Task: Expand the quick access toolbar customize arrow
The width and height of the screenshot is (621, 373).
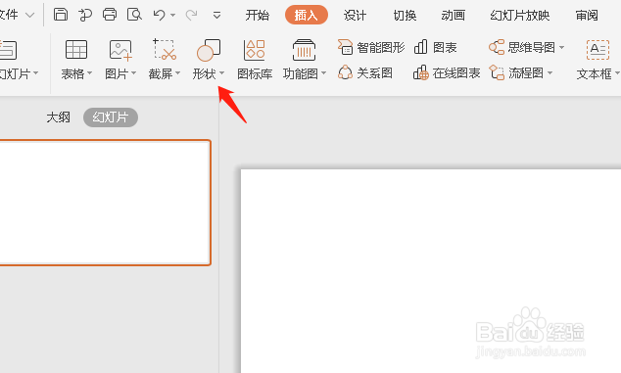Action: coord(216,16)
